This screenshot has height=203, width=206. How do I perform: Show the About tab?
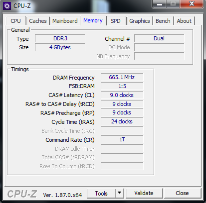click(184, 21)
